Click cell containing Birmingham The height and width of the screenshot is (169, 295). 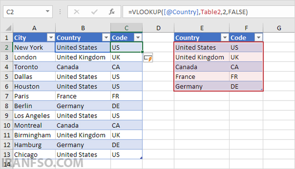34,135
